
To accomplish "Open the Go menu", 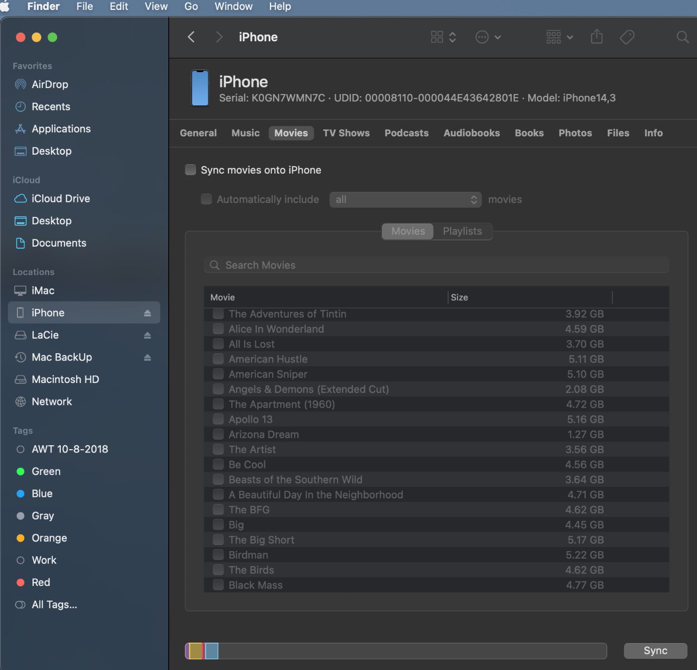I will coord(191,6).
